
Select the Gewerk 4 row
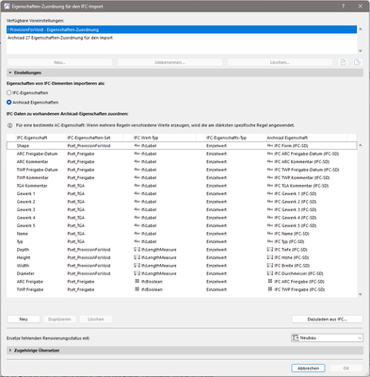click(182, 218)
